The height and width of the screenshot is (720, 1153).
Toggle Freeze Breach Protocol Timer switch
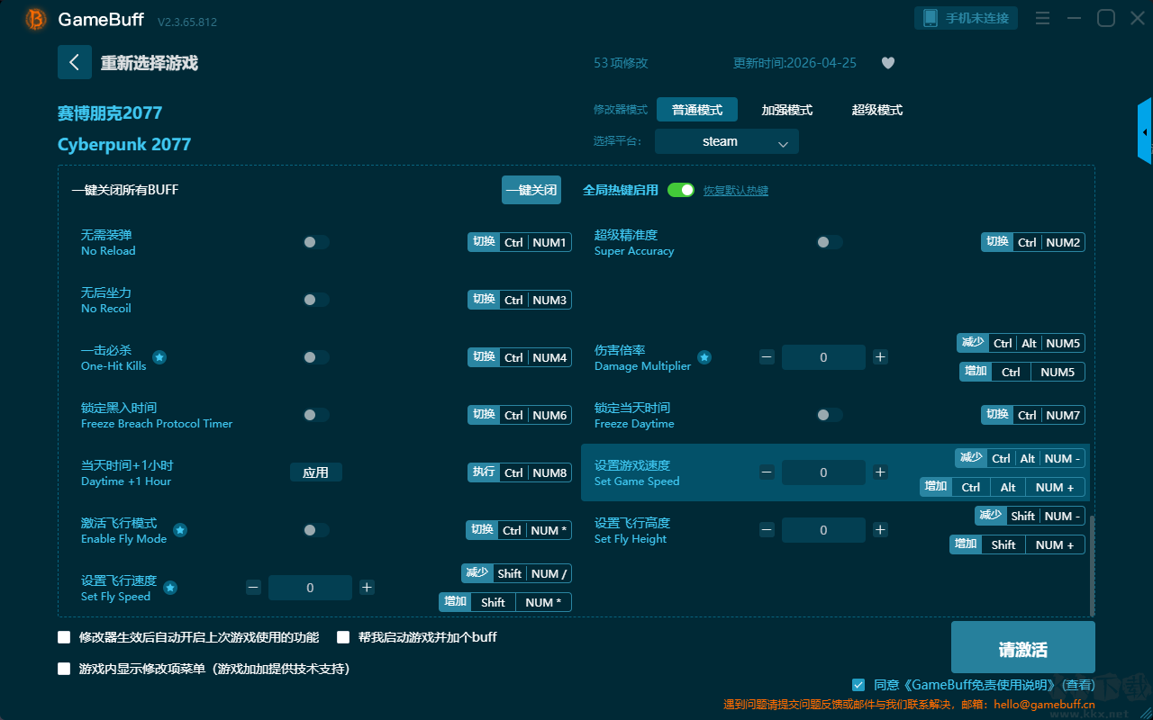pyautogui.click(x=316, y=415)
